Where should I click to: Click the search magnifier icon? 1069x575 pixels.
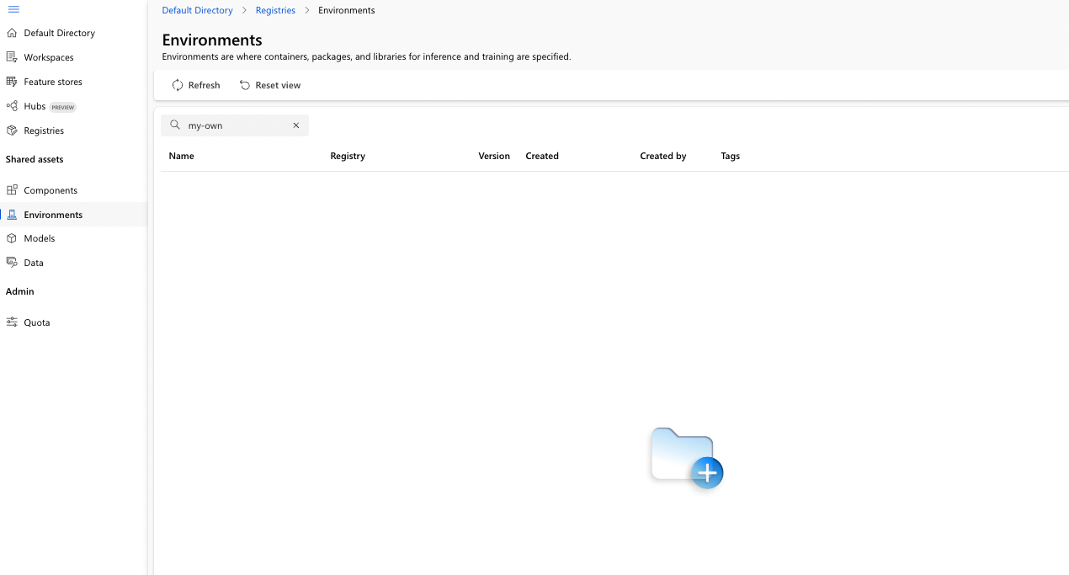(174, 125)
